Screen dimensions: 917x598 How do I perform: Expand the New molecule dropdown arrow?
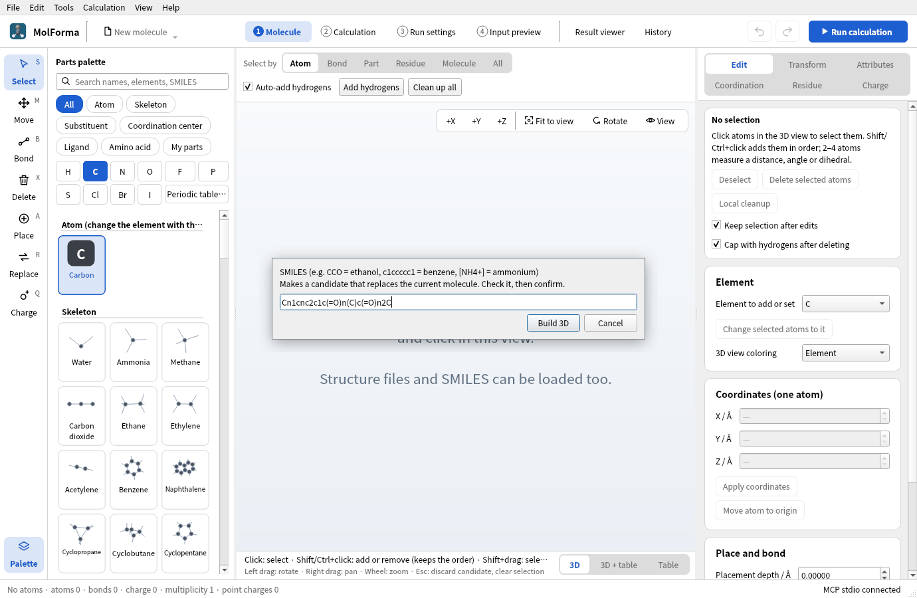175,37
